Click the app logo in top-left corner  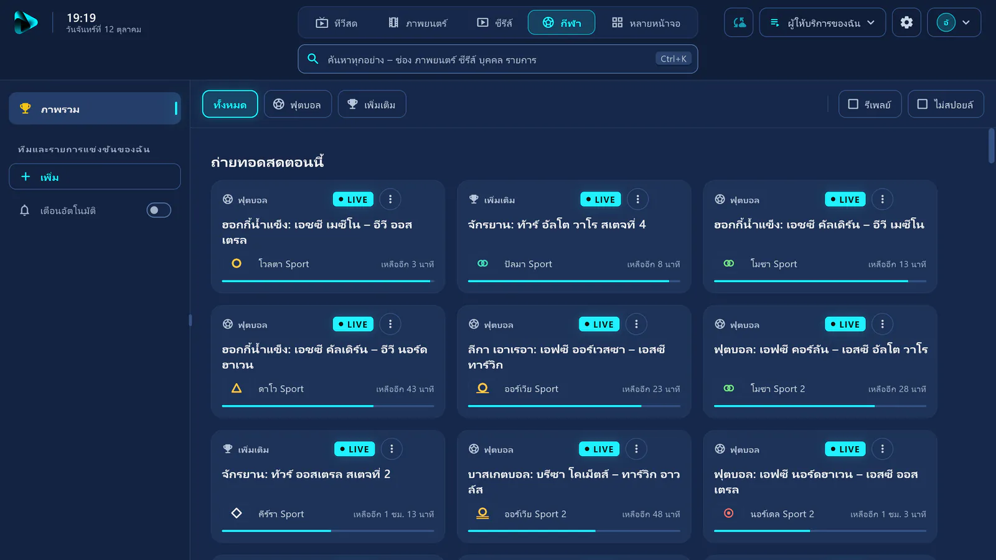pos(26,23)
